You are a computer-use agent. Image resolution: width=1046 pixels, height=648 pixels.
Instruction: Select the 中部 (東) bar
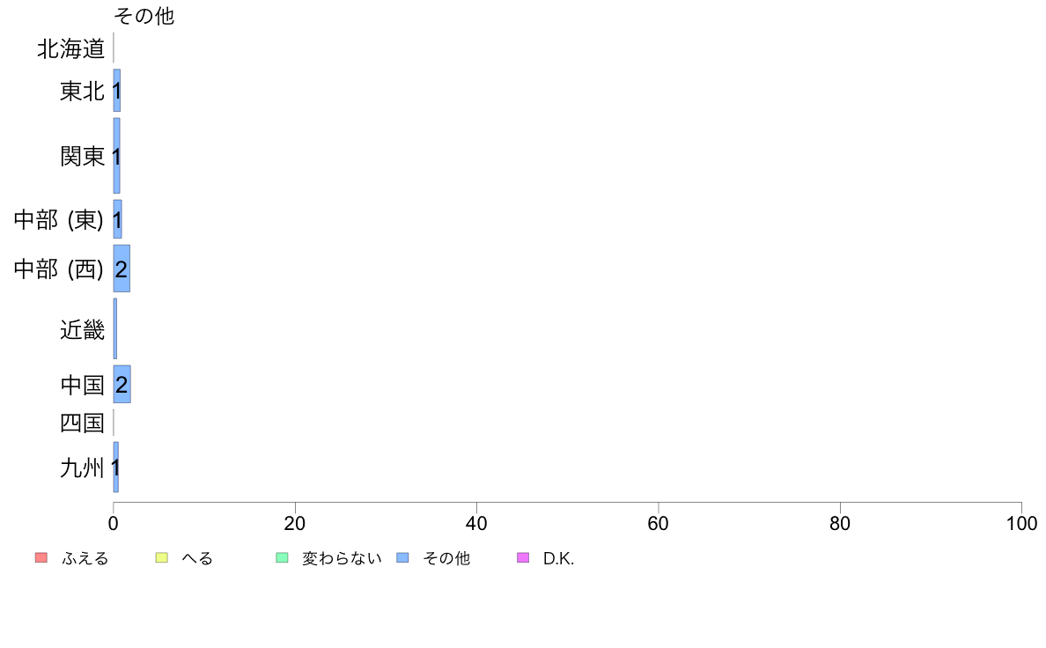[117, 219]
